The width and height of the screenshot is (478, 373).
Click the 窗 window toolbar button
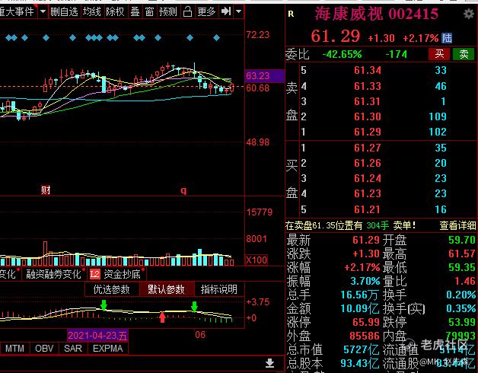[x=149, y=12]
